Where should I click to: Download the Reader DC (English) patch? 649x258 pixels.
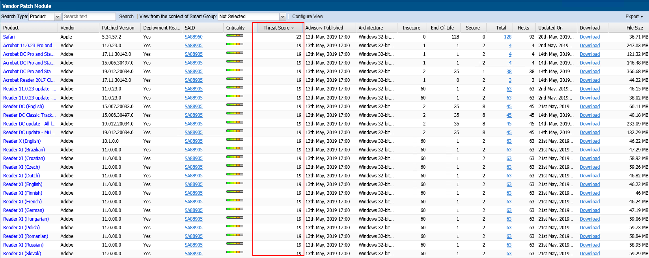[x=589, y=107]
